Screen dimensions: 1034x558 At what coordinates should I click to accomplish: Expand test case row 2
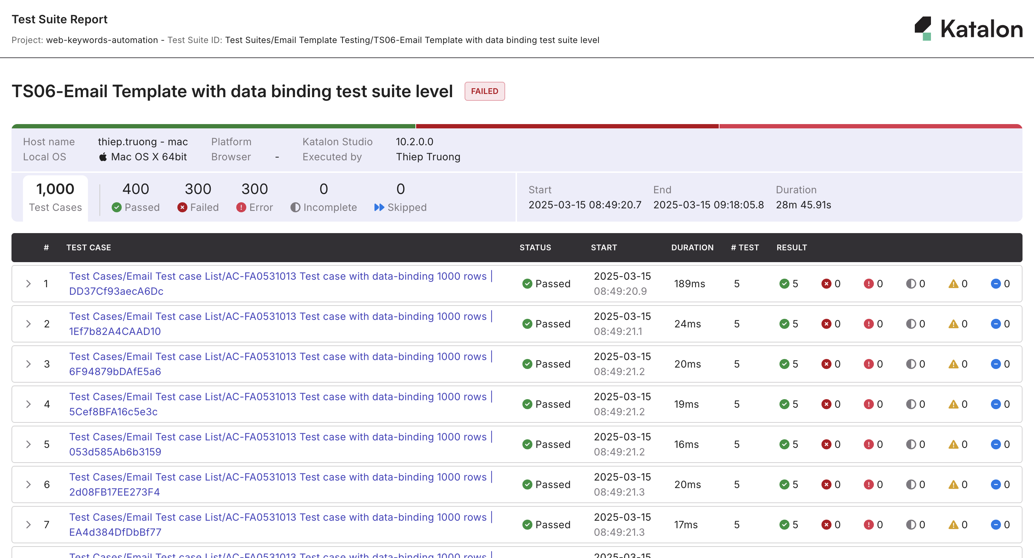click(x=28, y=324)
